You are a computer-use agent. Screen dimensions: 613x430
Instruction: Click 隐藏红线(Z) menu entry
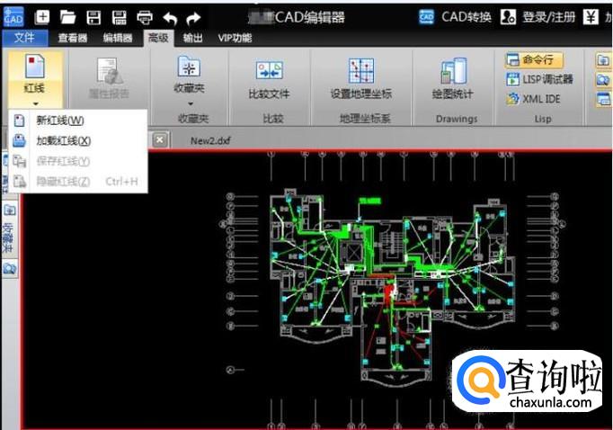coord(78,181)
